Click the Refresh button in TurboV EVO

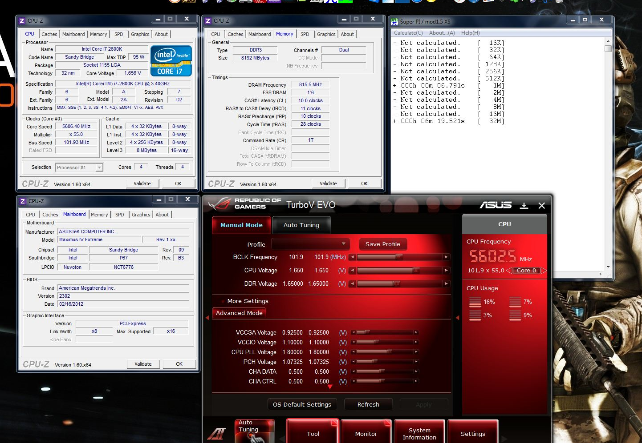[368, 404]
